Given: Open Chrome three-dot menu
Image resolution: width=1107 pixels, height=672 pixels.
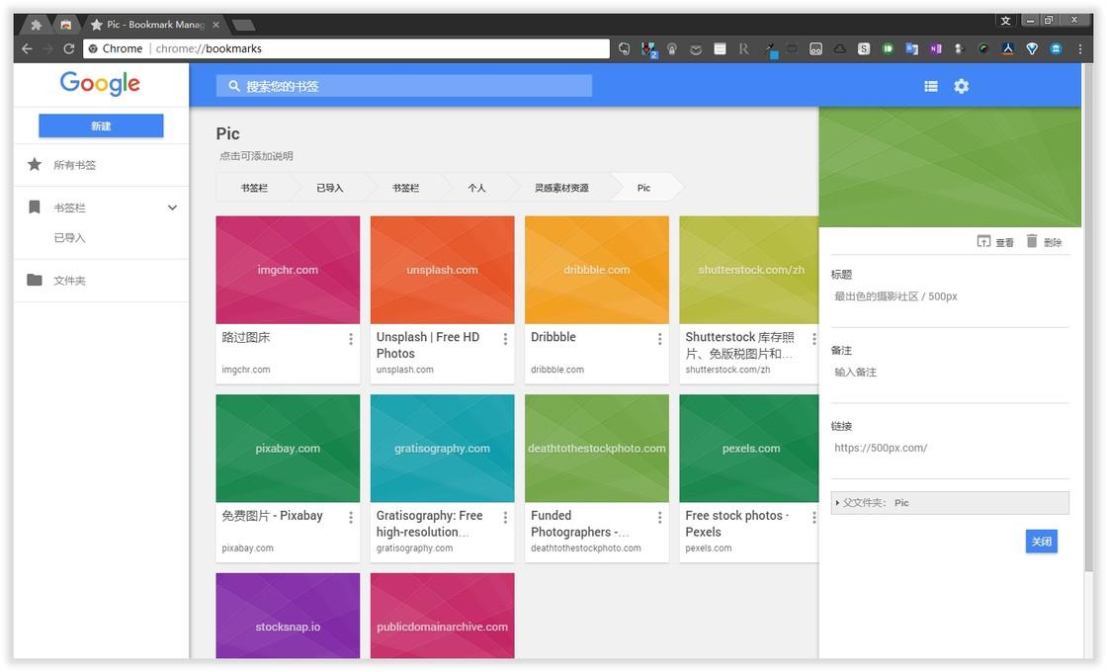Looking at the screenshot, I should click(x=1079, y=48).
